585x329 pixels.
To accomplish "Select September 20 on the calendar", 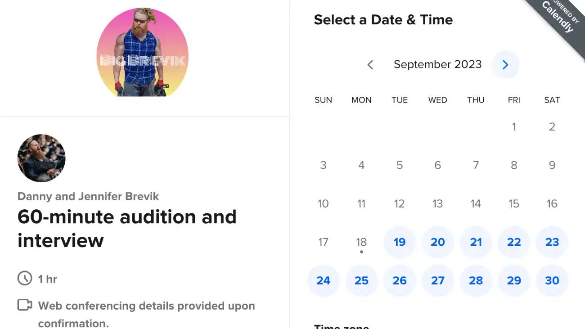I will click(x=437, y=242).
